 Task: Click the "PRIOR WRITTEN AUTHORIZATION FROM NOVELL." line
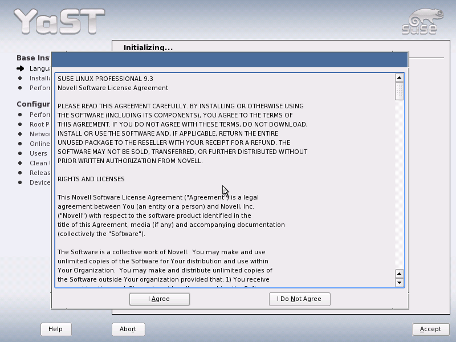point(130,161)
